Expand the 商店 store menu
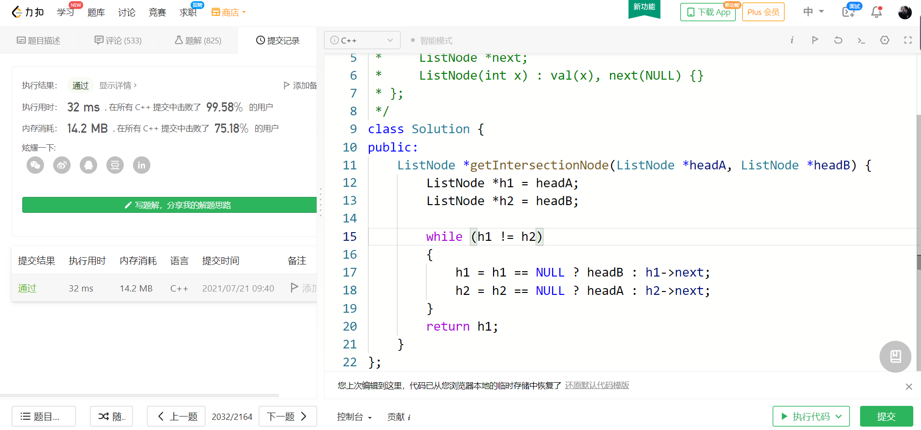The height and width of the screenshot is (430, 921). tap(229, 12)
